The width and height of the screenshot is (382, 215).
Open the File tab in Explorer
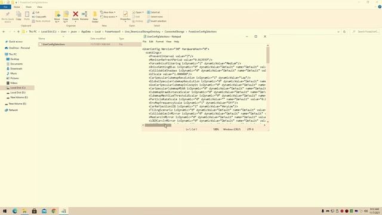click(5, 7)
